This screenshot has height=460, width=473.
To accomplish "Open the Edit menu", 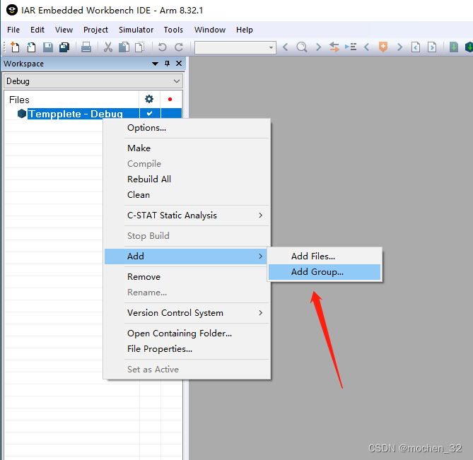I will [x=37, y=30].
